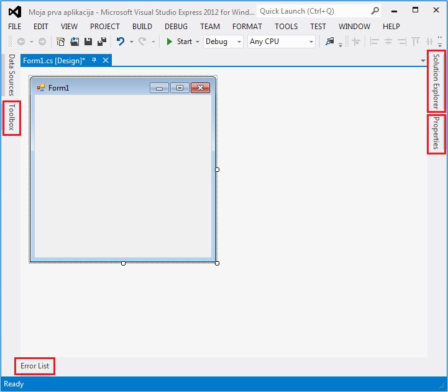Open the BUILD menu
448x392 pixels.
(x=142, y=27)
